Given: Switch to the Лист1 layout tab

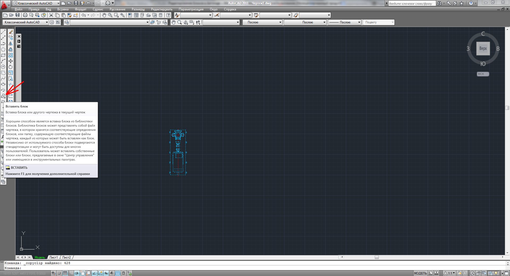Looking at the screenshot, I should tap(53, 257).
